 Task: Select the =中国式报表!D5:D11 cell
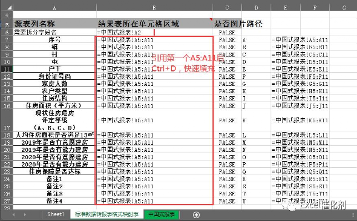coord(300,62)
